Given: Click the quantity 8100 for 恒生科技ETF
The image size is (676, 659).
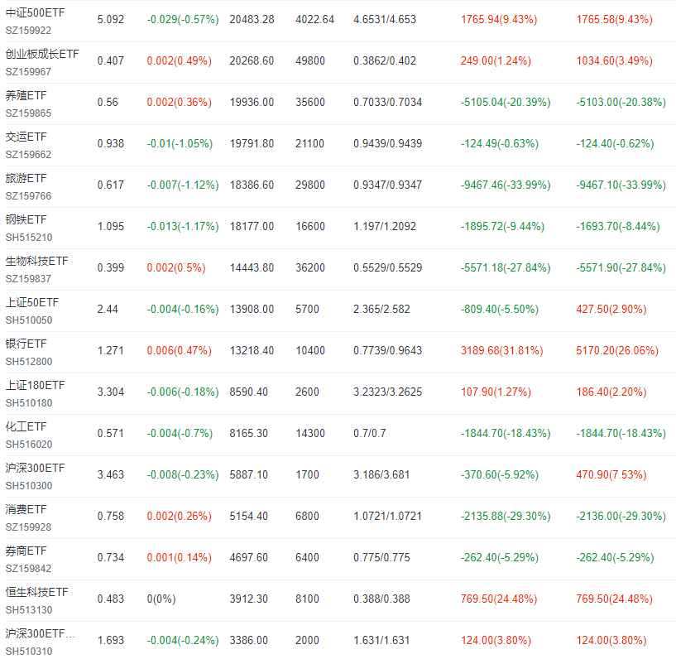Looking at the screenshot, I should point(307,599).
